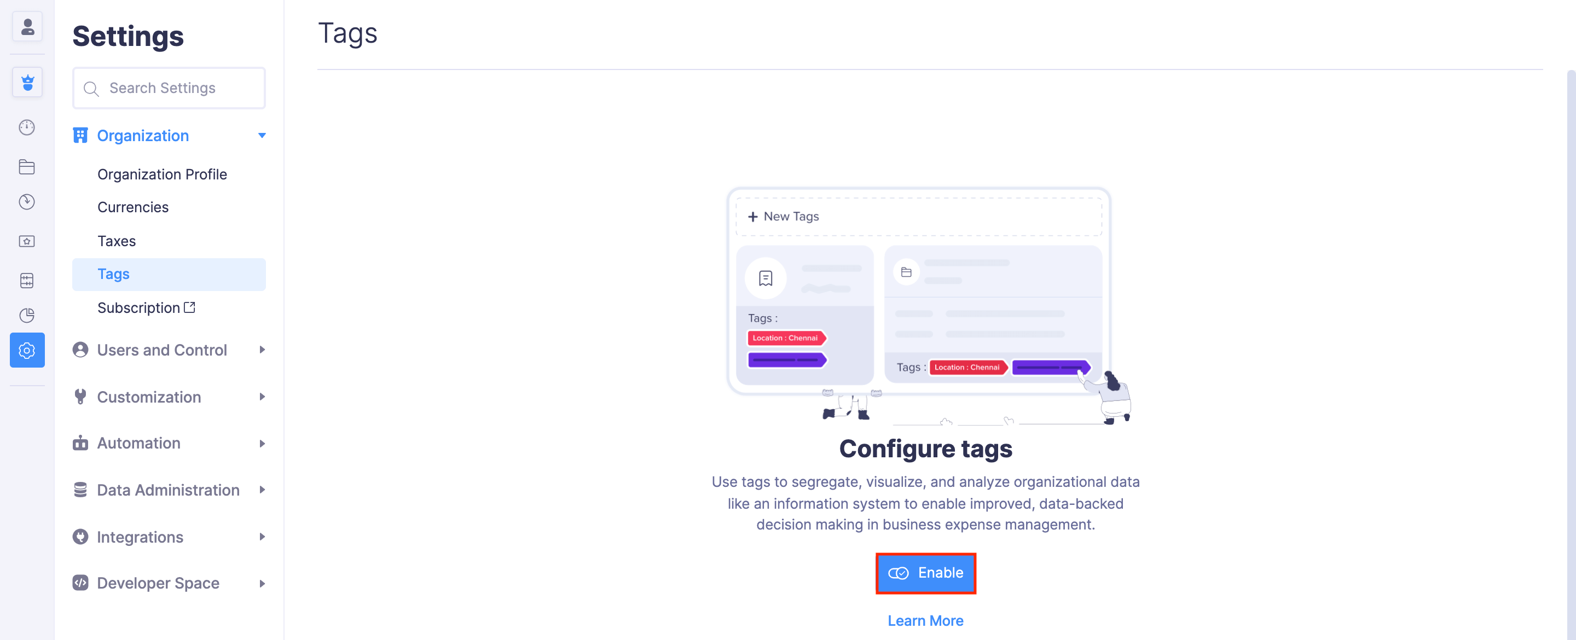The width and height of the screenshot is (1576, 640).
Task: Open the Learn More link
Action: (x=925, y=620)
